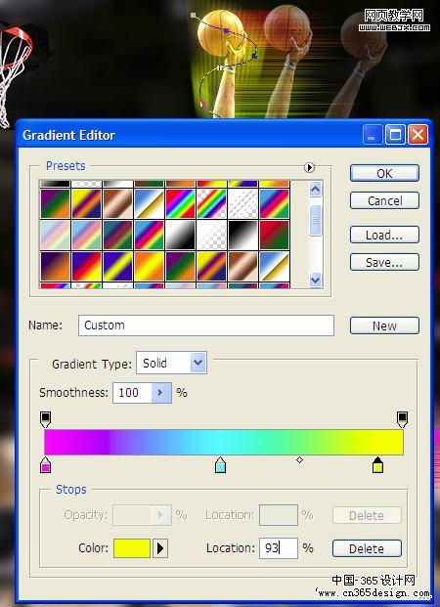Click the Cancel button
The width and height of the screenshot is (440, 607).
384,200
